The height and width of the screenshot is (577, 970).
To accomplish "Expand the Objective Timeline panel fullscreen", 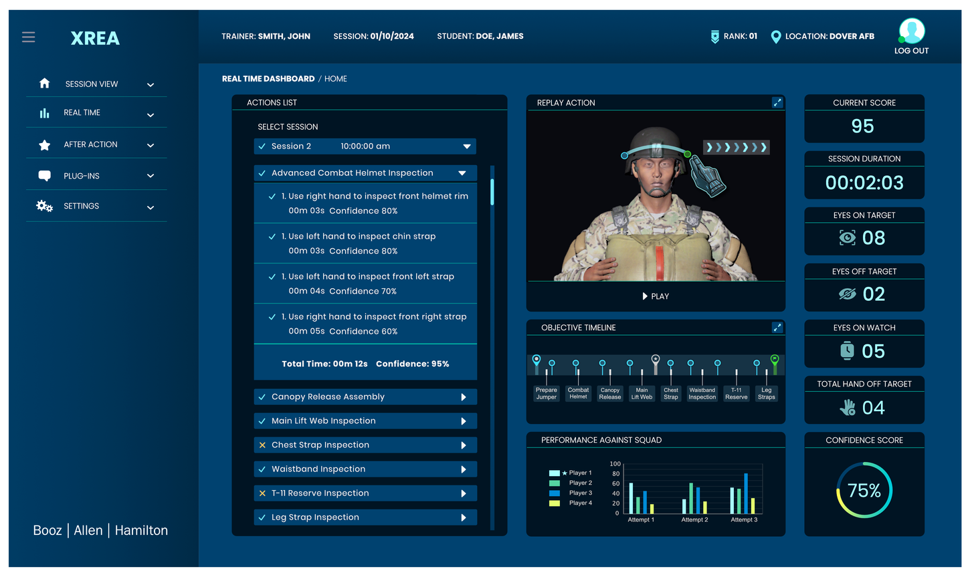I will 777,328.
